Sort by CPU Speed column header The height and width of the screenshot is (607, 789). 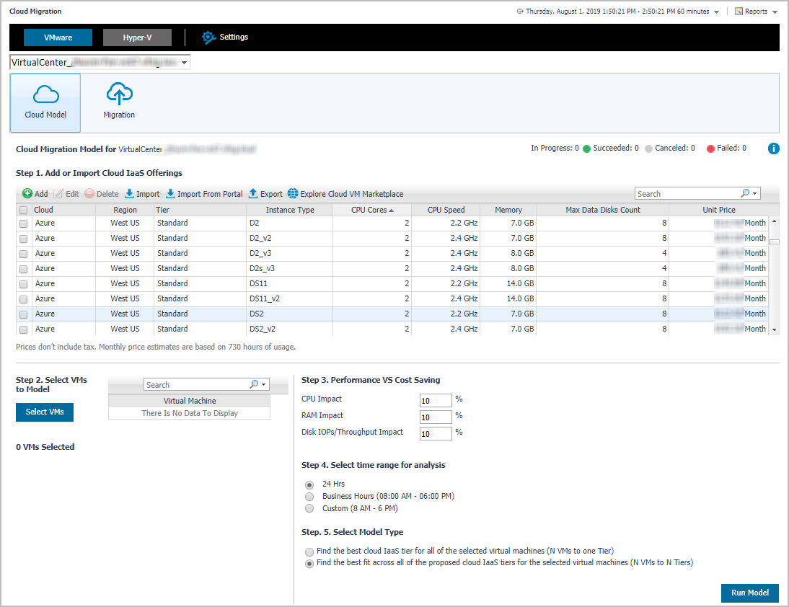pos(446,210)
